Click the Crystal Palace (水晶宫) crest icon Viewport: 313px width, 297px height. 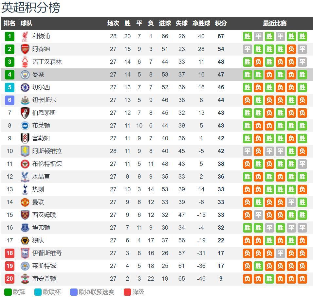tap(25, 177)
